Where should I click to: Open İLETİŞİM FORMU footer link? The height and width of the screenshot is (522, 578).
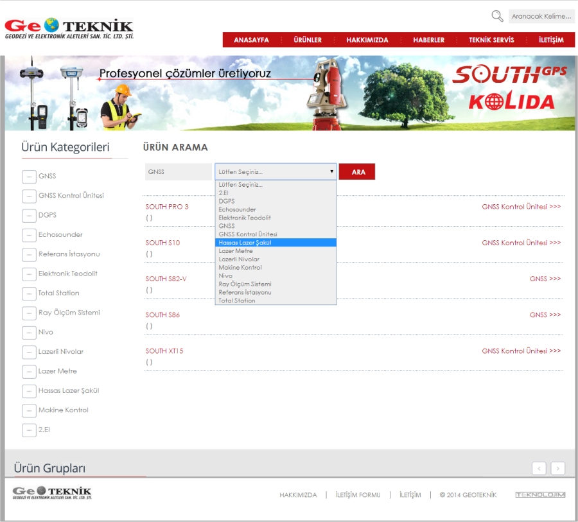coord(358,495)
